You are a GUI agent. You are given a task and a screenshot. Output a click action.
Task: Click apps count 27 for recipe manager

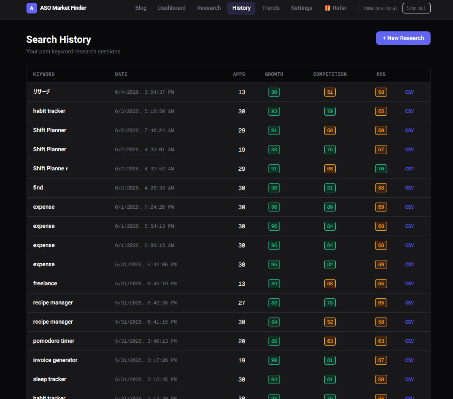[242, 303]
